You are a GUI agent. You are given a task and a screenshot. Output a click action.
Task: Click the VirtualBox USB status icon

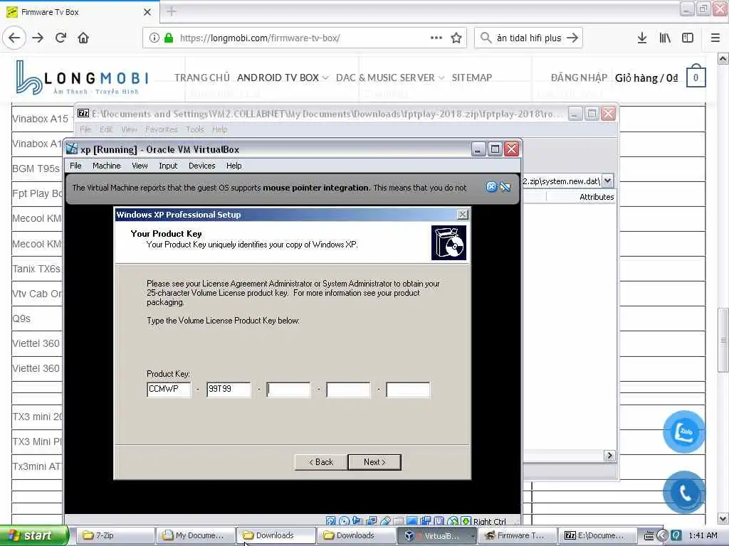[x=385, y=521]
